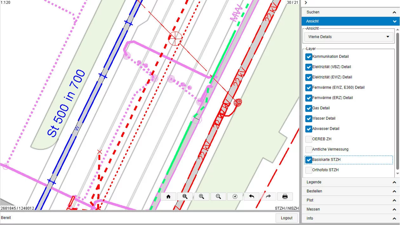
Task: Open the Werke Details view dropdown
Action: point(349,37)
